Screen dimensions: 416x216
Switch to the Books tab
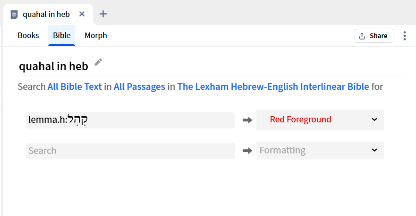[x=28, y=35]
